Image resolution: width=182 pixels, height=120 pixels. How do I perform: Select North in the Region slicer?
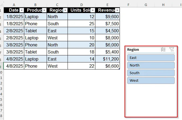[x=151, y=65]
